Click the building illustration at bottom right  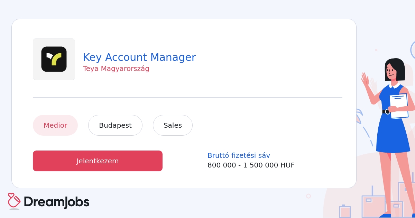pos(373,206)
